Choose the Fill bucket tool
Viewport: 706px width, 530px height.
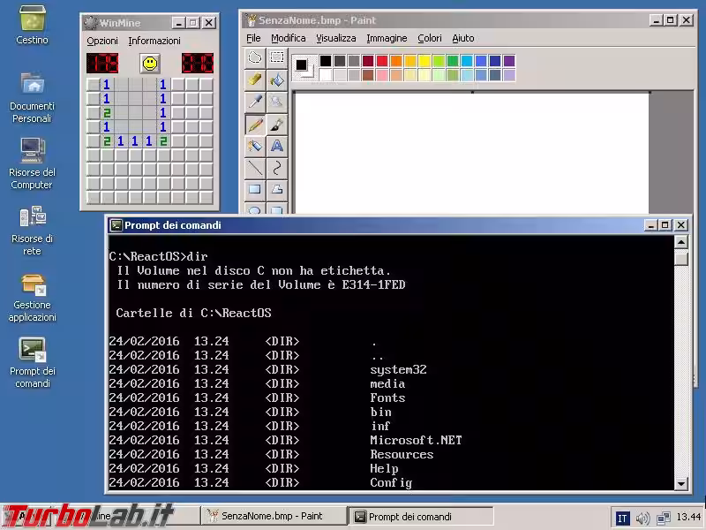276,80
